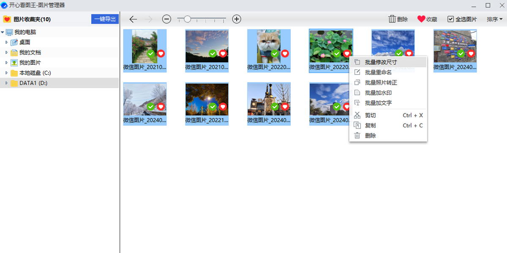The image size is (507, 253).
Task: Click the trash 删除 toolbar icon
Action: pos(392,19)
